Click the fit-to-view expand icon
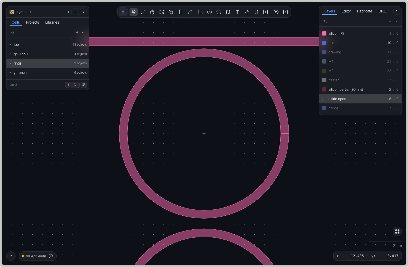Screen dimensions: 408x267 click(x=162, y=12)
